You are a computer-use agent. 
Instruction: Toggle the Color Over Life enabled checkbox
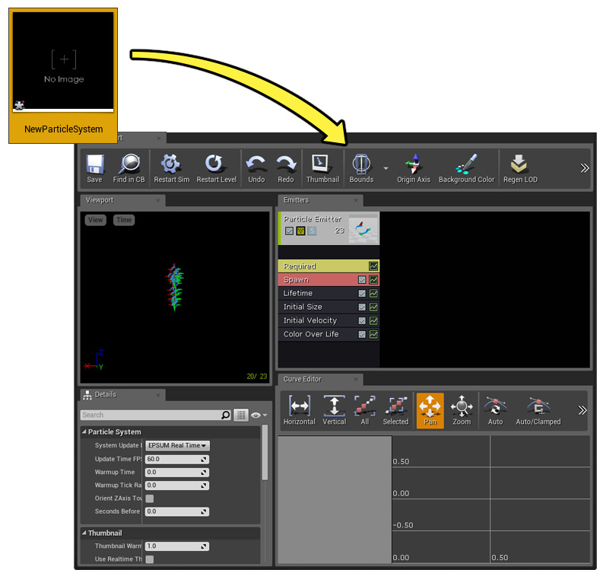coord(362,335)
